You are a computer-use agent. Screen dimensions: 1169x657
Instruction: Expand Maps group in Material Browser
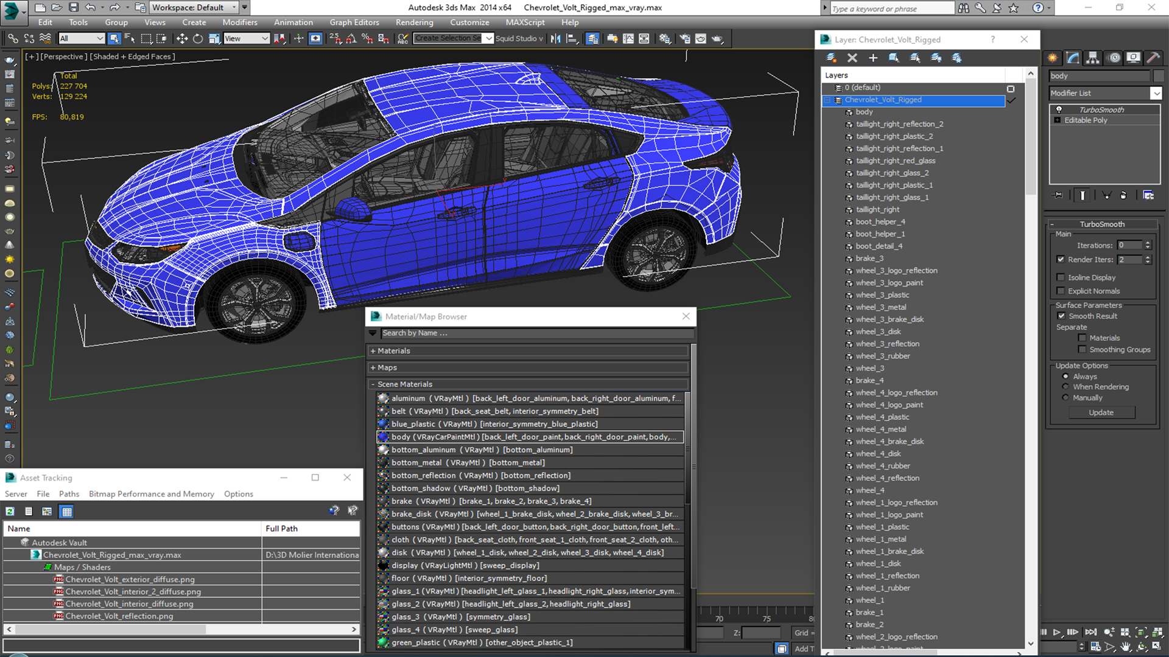point(373,367)
